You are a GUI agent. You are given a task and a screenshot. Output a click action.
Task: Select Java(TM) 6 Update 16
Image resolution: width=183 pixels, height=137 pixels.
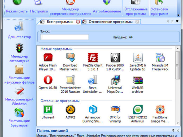[x=138, y=62]
